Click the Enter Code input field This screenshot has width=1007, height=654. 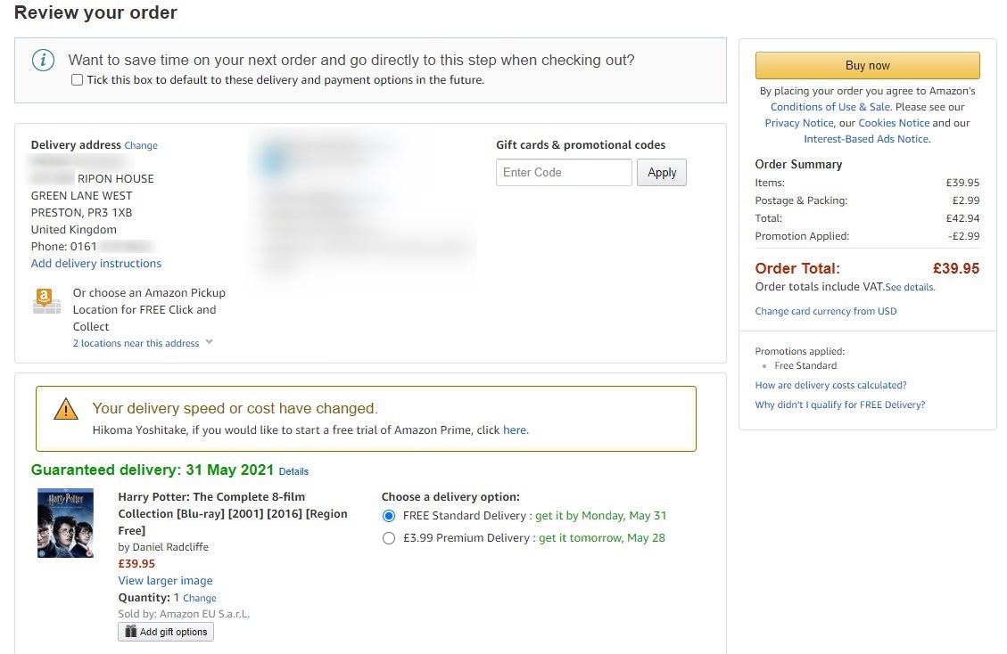[564, 173]
